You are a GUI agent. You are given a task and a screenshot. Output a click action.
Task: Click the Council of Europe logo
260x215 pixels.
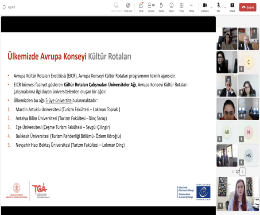click(203, 192)
